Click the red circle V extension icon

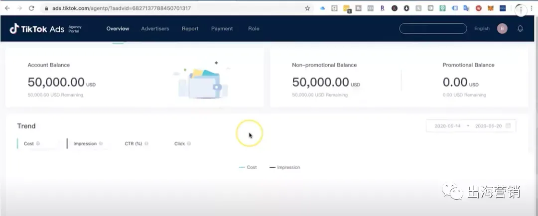tap(478, 8)
